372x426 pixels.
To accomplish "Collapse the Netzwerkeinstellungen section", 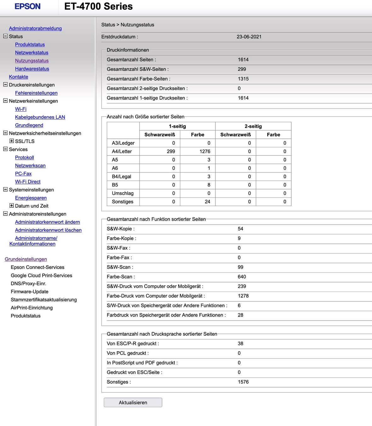I will tap(5, 101).
